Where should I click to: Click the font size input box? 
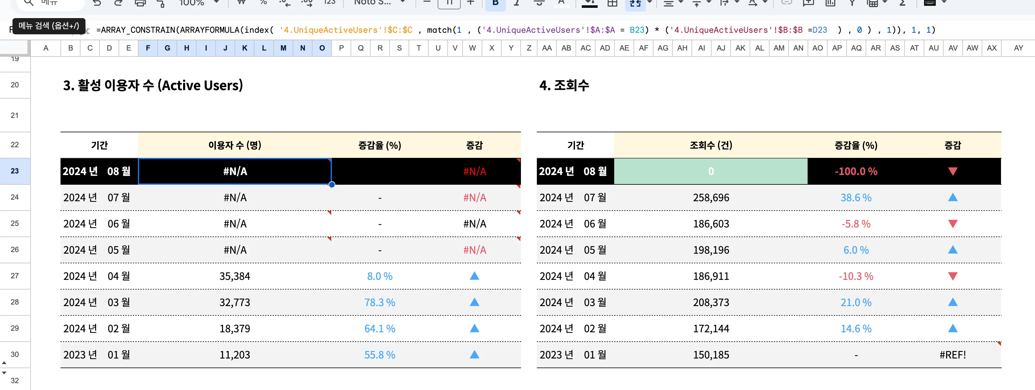coord(449,3)
